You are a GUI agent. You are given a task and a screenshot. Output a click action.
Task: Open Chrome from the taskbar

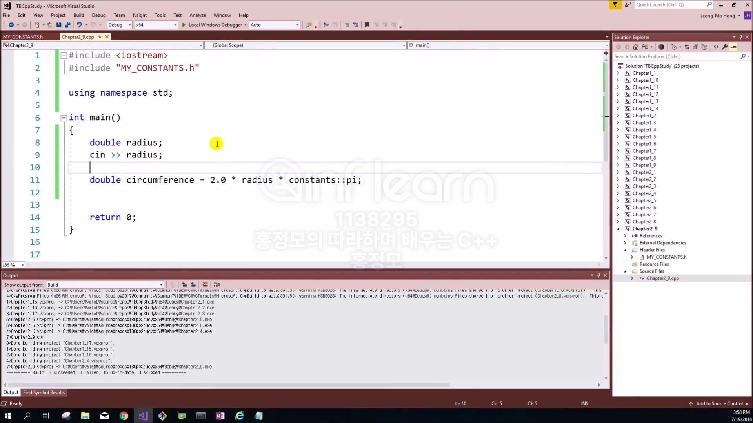point(124,416)
